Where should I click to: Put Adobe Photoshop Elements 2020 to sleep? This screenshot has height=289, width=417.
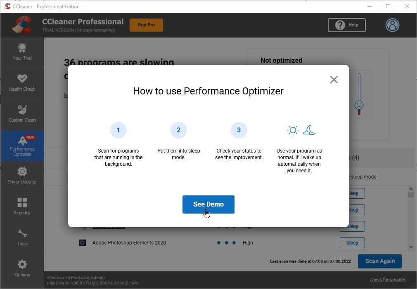pyautogui.click(x=352, y=243)
